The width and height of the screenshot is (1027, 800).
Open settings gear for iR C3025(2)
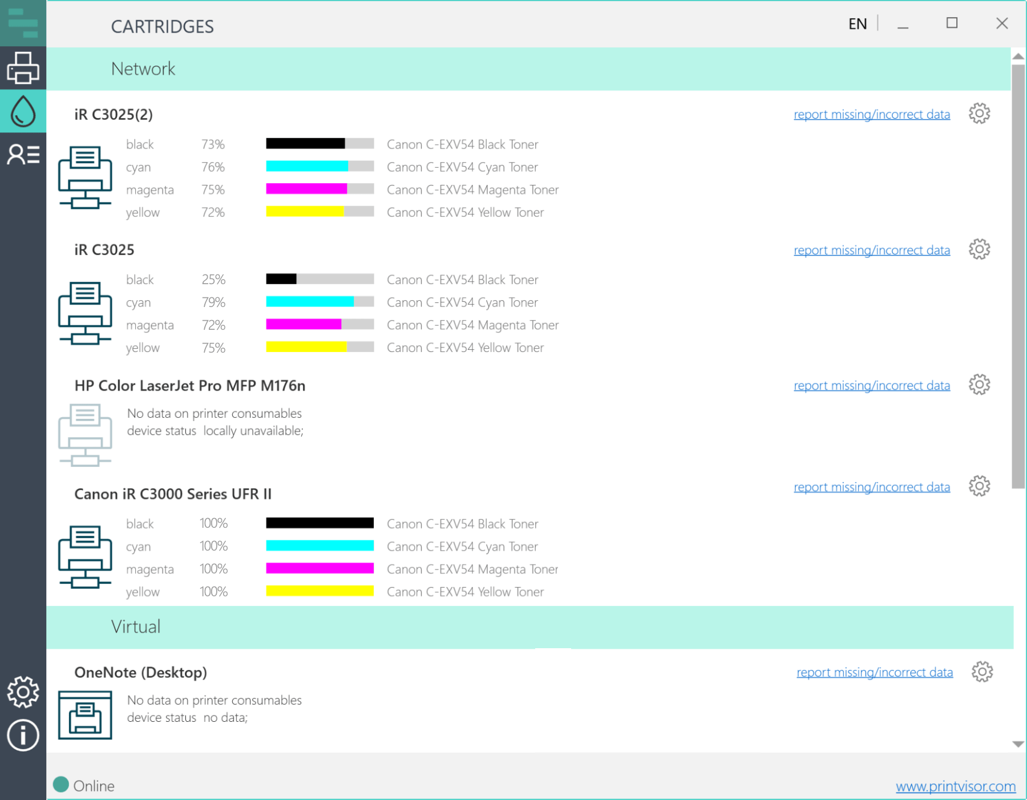[x=979, y=114]
